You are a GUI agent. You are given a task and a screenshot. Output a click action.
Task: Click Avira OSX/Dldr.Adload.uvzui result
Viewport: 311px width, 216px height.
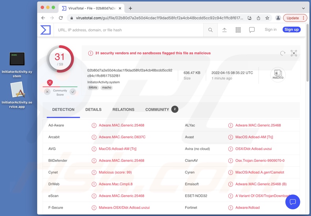pos(254,149)
